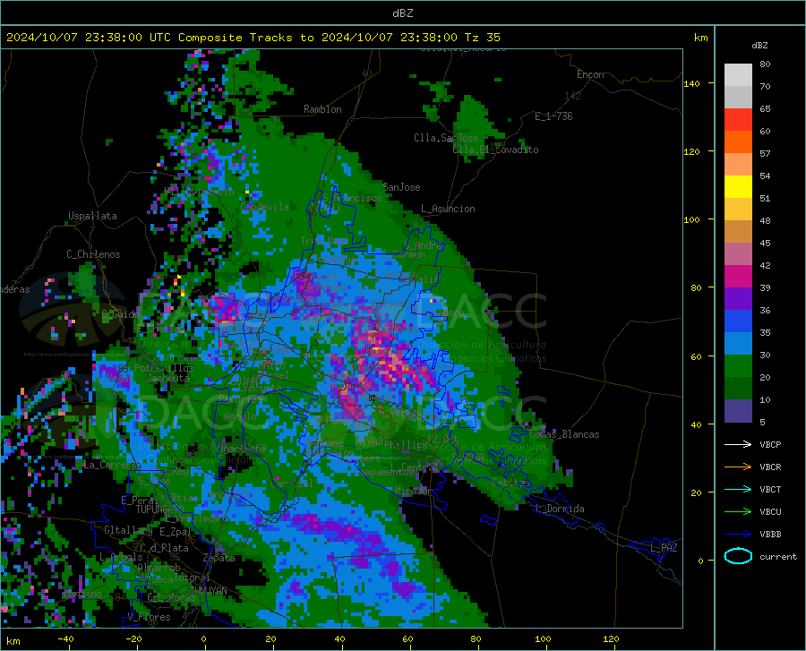Click the '80' value on the color scale
Viewport: 806px width, 651px height.
tap(765, 64)
